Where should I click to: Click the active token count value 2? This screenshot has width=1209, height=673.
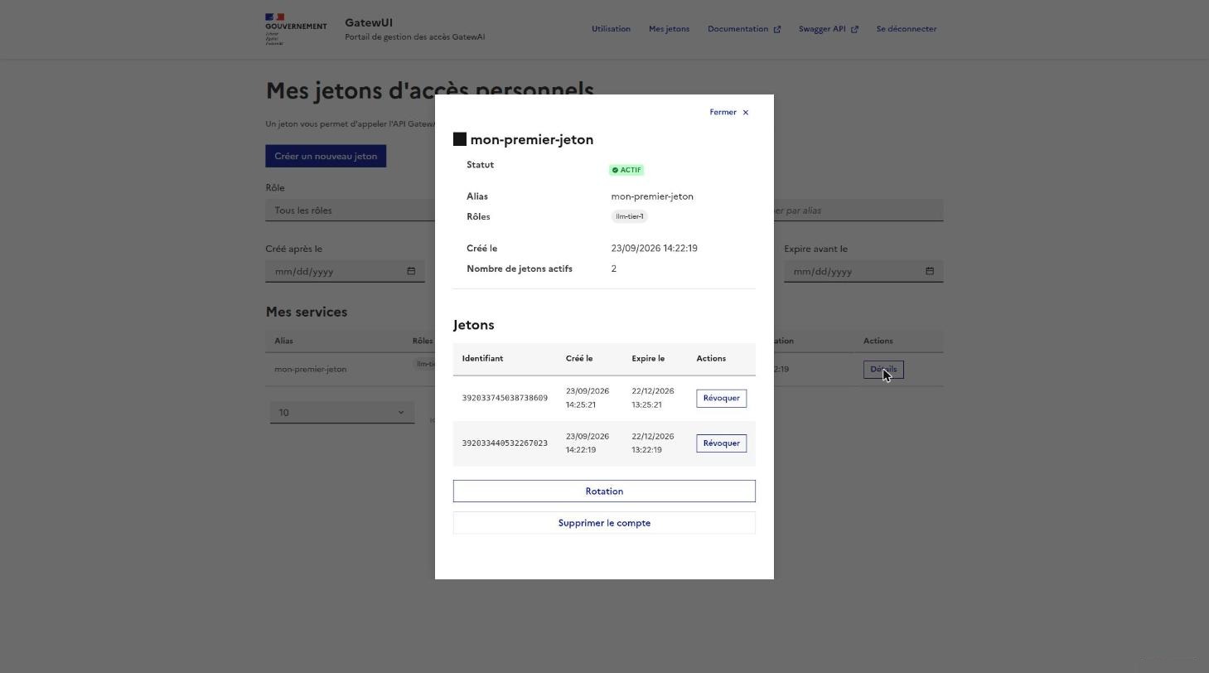click(x=614, y=269)
